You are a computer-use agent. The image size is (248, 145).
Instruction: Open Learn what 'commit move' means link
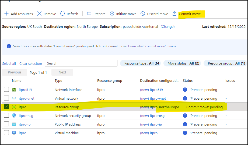152,46
